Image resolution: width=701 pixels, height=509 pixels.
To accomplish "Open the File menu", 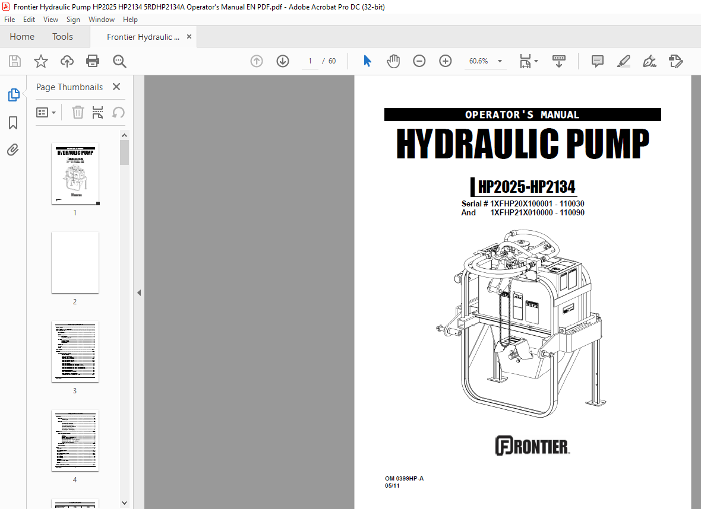I will pos(10,20).
